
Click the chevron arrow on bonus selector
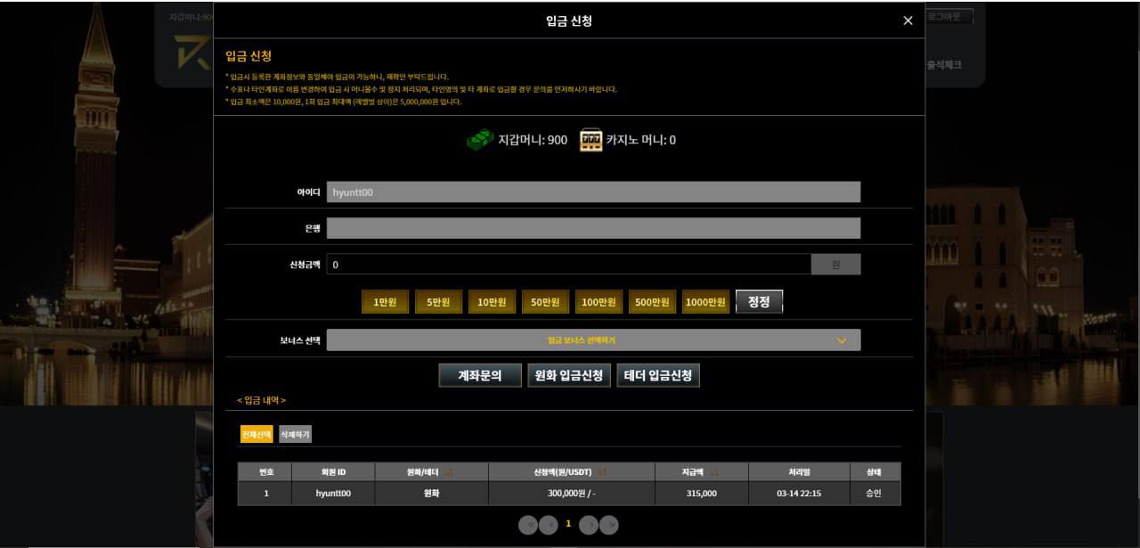coord(842,340)
